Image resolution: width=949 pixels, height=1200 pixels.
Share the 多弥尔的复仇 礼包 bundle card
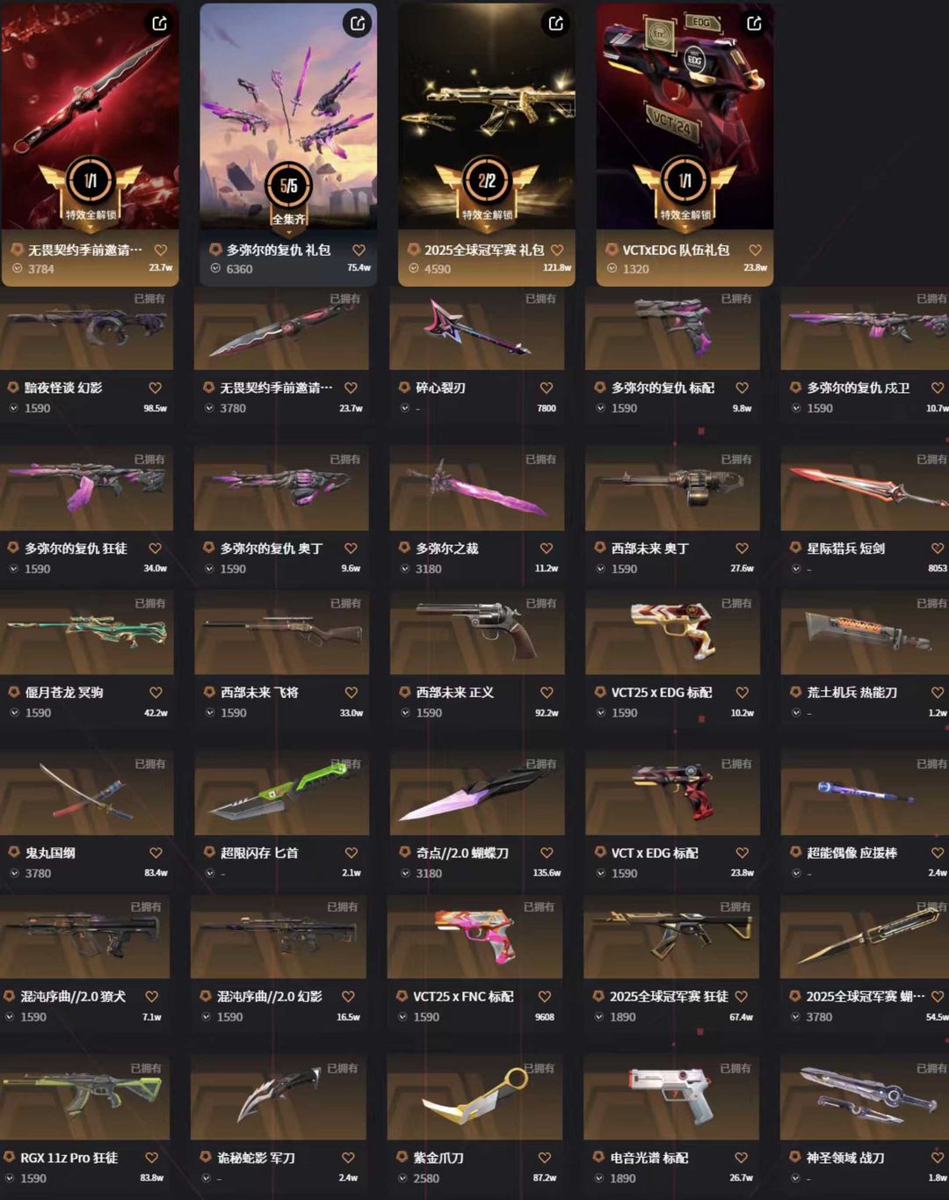pos(358,23)
